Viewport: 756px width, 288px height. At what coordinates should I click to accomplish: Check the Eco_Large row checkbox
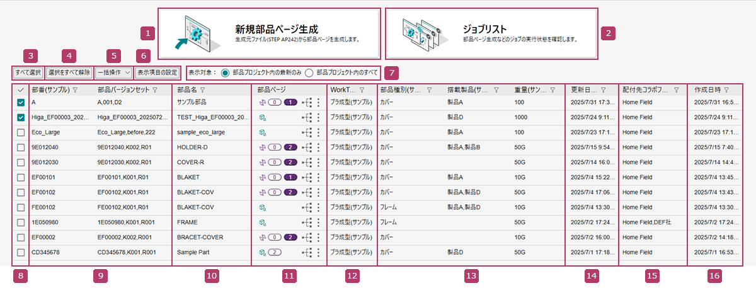point(21,132)
